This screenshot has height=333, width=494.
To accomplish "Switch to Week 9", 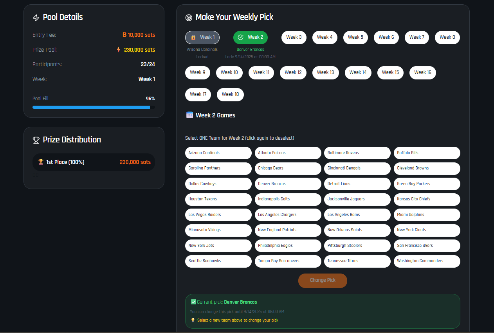I will pos(198,72).
